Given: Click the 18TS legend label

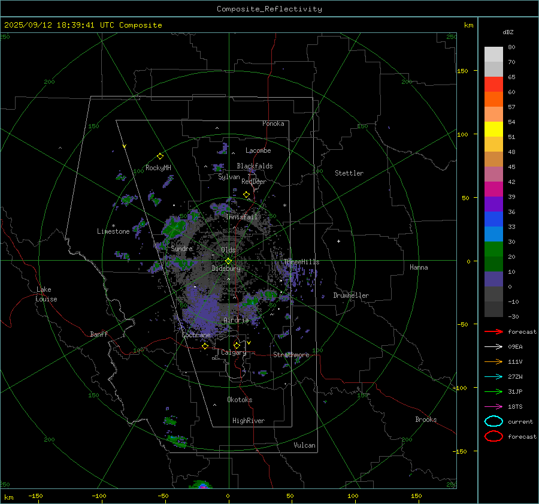Looking at the screenshot, I should tap(515, 407).
